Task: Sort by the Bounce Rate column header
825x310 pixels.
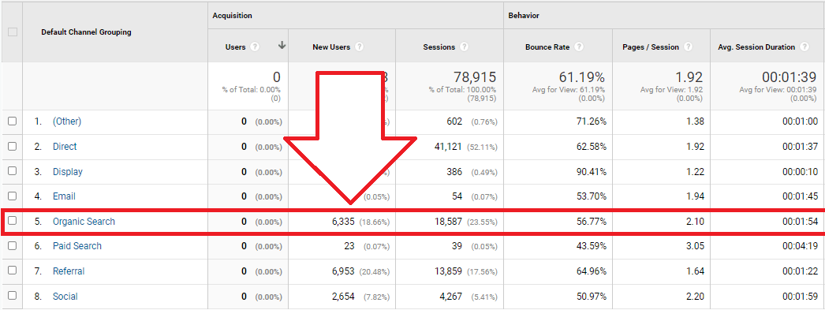Action: click(547, 47)
